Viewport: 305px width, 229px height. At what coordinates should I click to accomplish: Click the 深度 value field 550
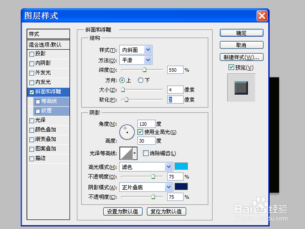click(x=175, y=70)
